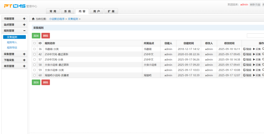Edit rule 海猫吧小说网-质量差
Viewport: 264px width, 134px height.
click(247, 75)
